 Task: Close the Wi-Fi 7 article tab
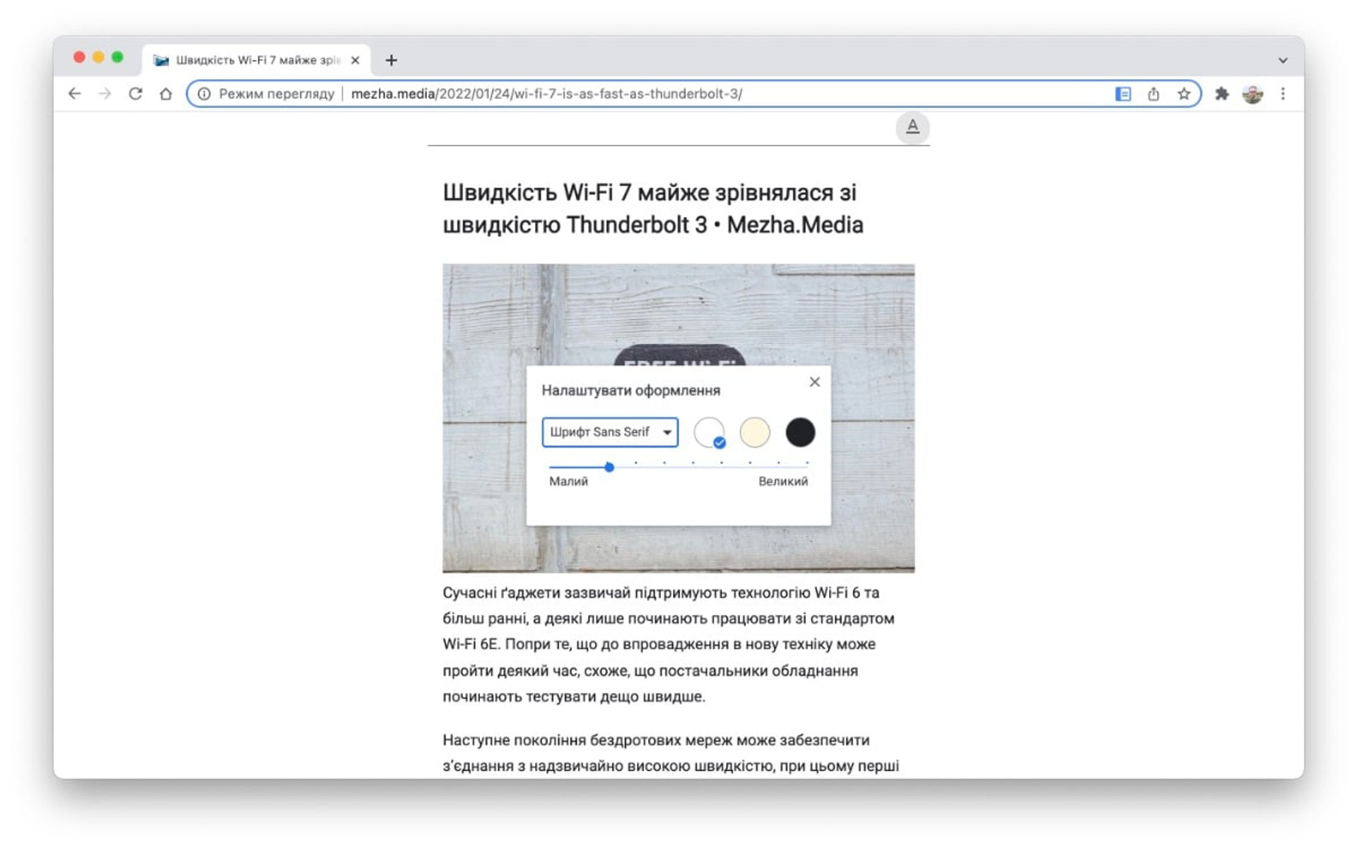pyautogui.click(x=355, y=60)
